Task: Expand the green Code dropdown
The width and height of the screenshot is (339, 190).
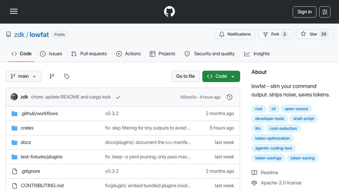Action: tap(221, 76)
